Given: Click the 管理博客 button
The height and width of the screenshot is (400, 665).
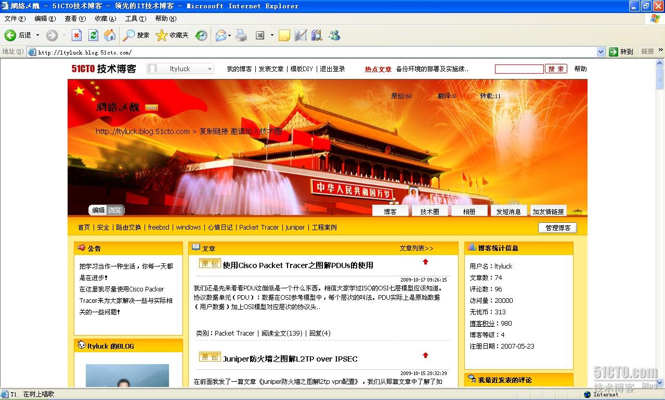Looking at the screenshot, I should click(557, 228).
